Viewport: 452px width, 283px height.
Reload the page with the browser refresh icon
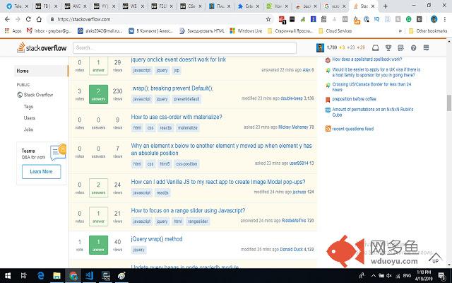35,19
